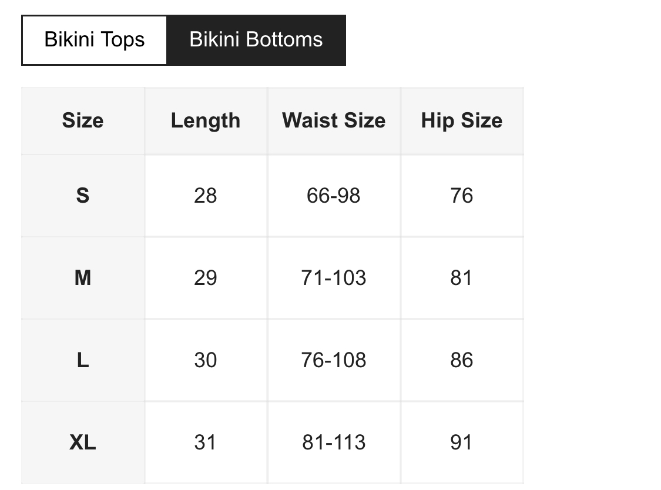This screenshot has height=490, width=661.
Task: Click the Waist Size column header
Action: [334, 120]
